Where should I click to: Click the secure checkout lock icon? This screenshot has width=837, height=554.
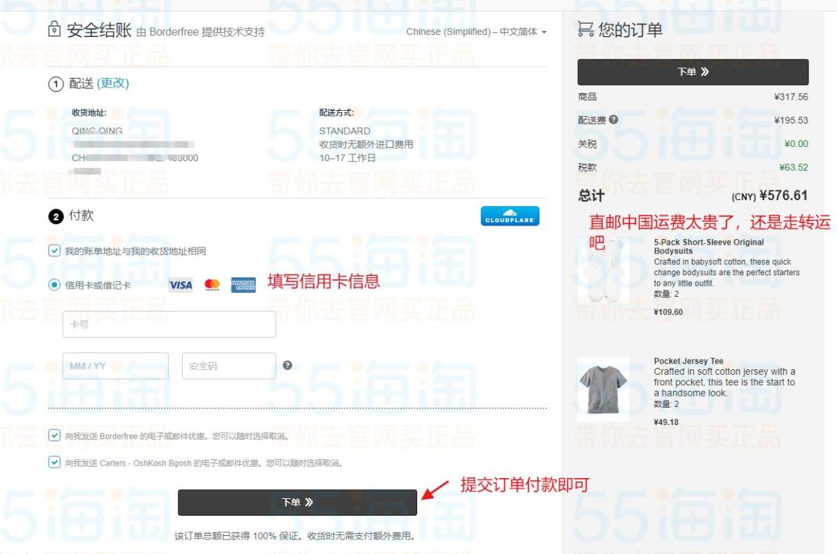pyautogui.click(x=54, y=30)
